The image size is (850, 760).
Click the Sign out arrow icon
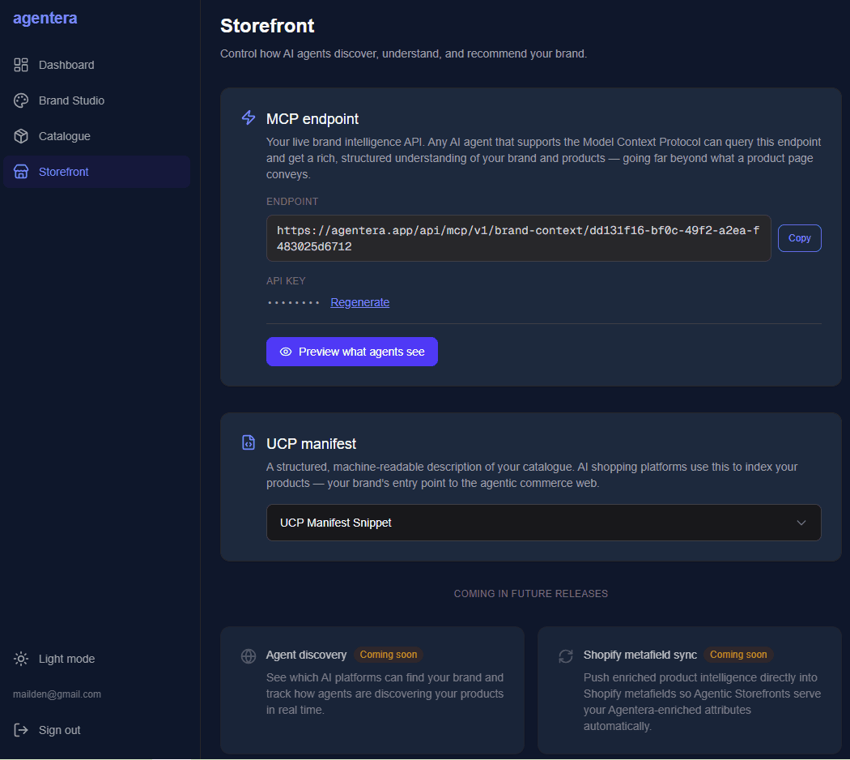click(x=22, y=730)
